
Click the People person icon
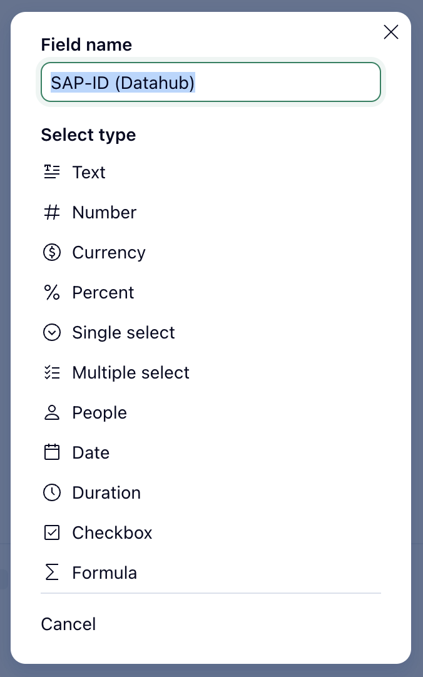pyautogui.click(x=52, y=412)
